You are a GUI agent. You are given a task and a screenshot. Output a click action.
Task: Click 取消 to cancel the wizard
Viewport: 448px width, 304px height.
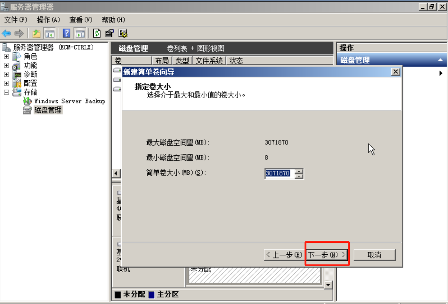(x=375, y=255)
